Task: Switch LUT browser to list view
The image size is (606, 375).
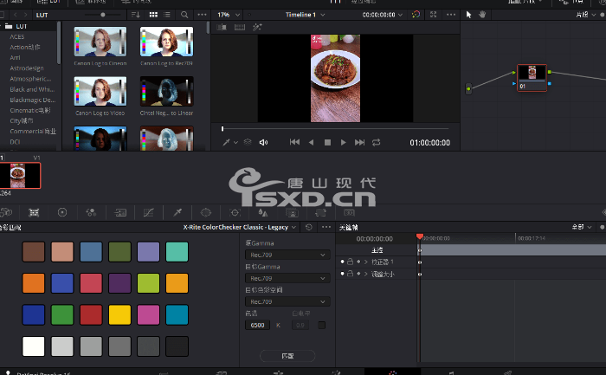Action: tap(167, 15)
